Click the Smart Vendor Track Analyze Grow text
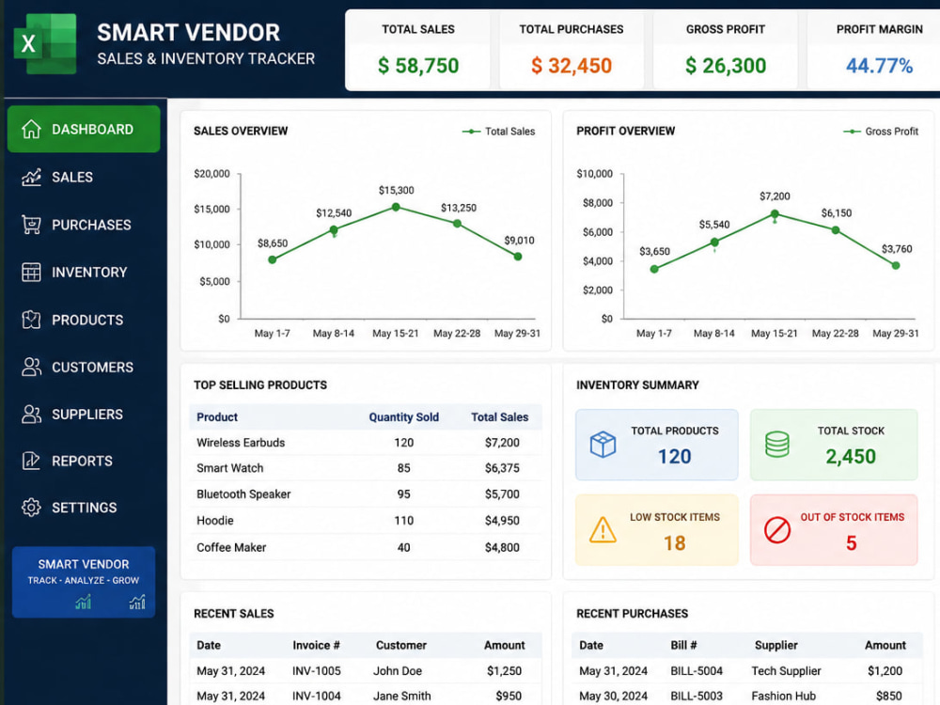Screen dimensions: 940x705 (84, 572)
